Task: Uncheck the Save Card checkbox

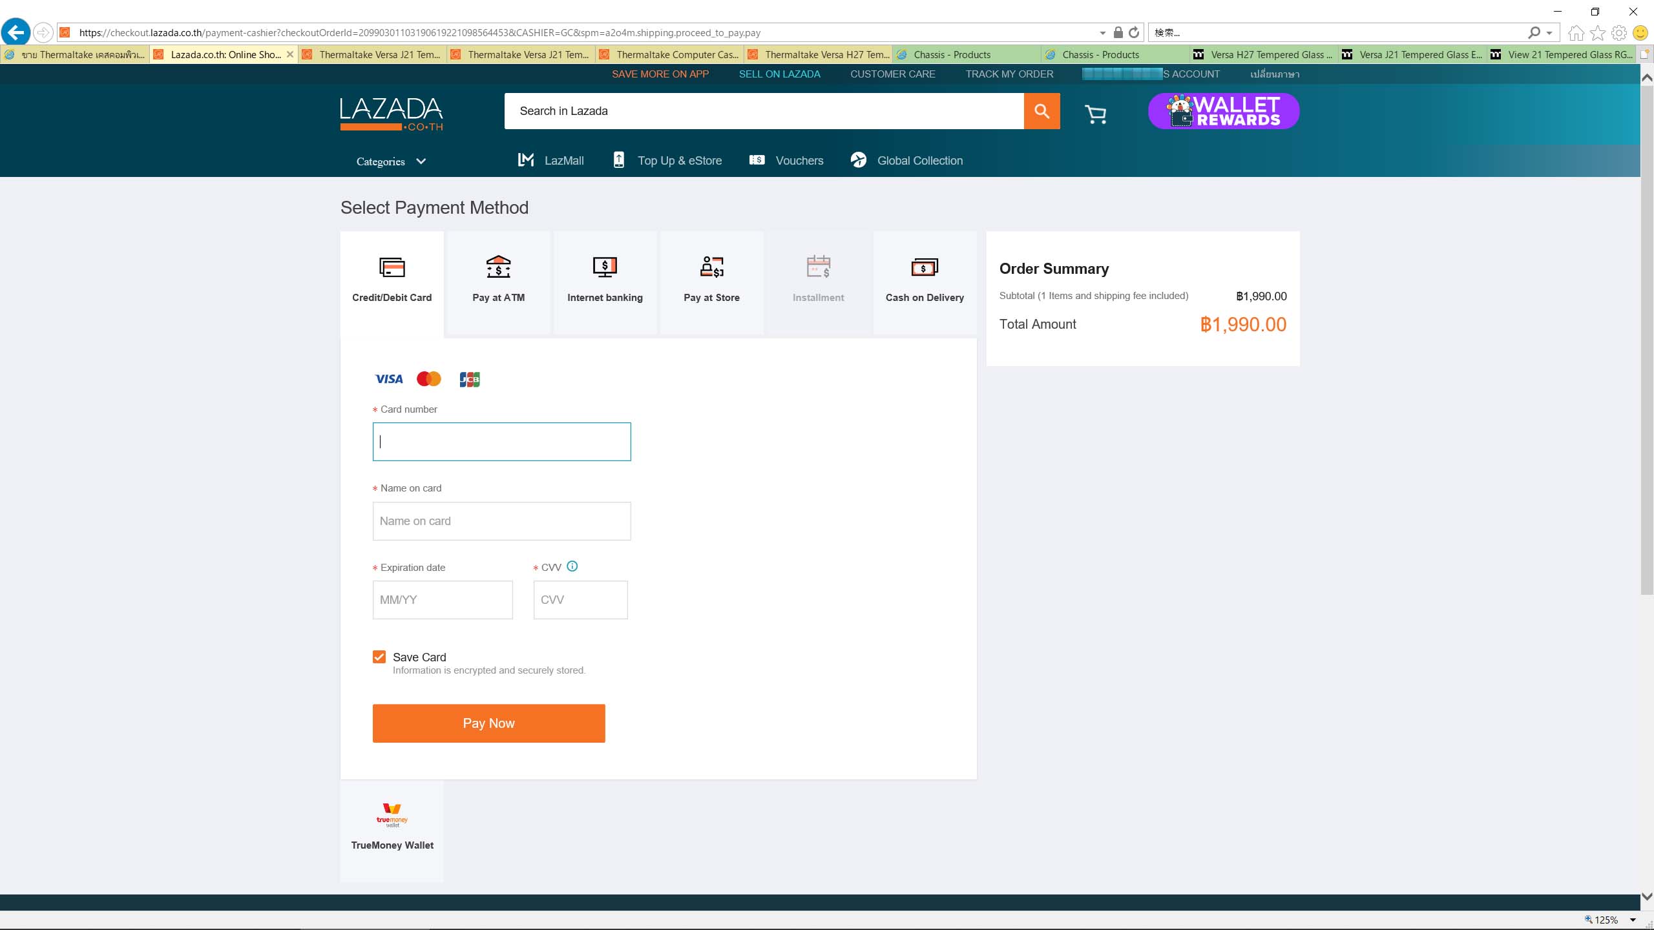Action: [379, 657]
